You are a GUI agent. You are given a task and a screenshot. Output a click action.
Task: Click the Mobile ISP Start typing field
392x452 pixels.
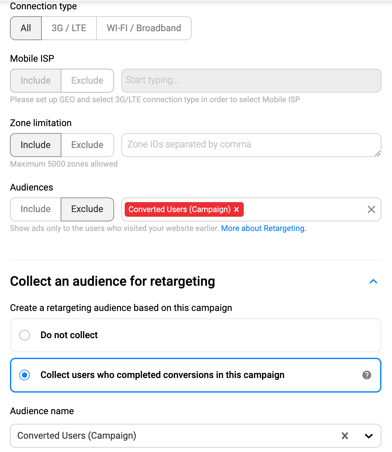click(251, 81)
